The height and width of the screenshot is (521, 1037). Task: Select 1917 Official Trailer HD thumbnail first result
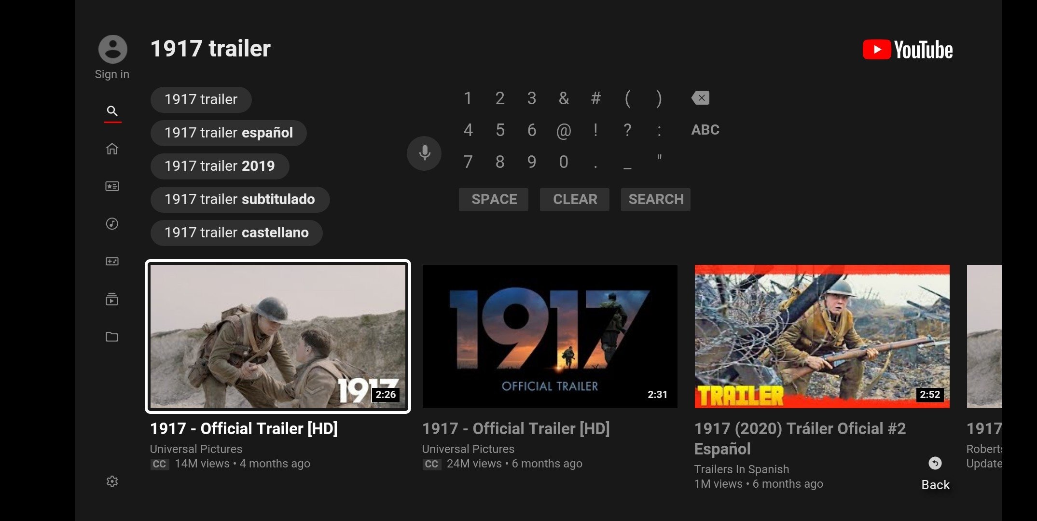(x=277, y=336)
